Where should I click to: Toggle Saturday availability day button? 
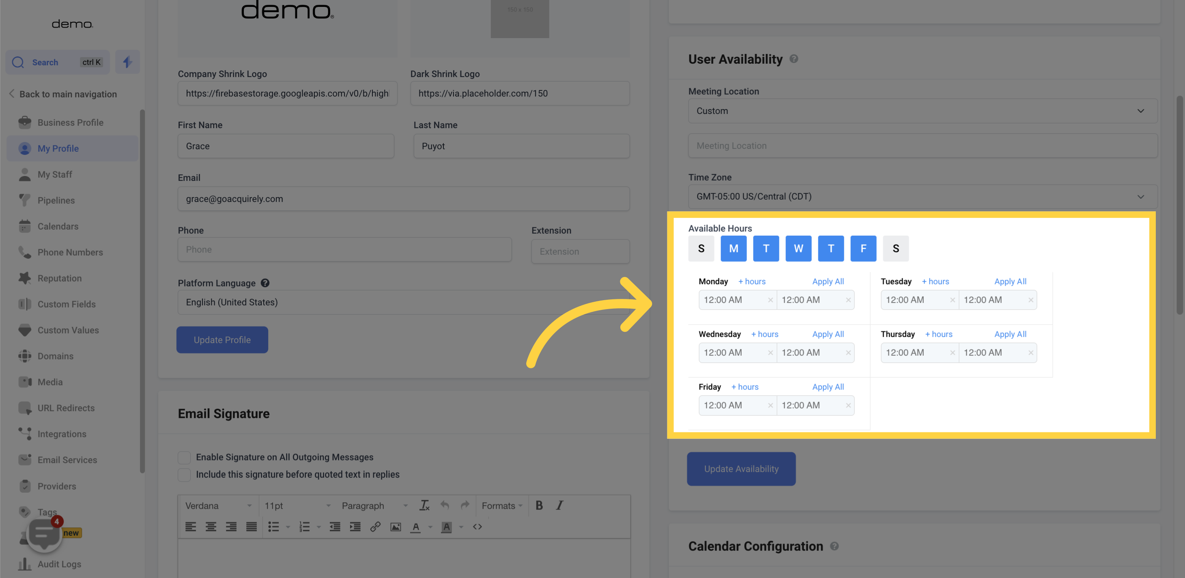point(896,248)
